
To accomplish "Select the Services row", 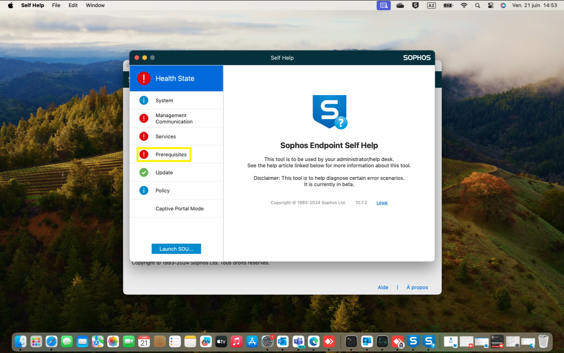I will click(x=176, y=136).
